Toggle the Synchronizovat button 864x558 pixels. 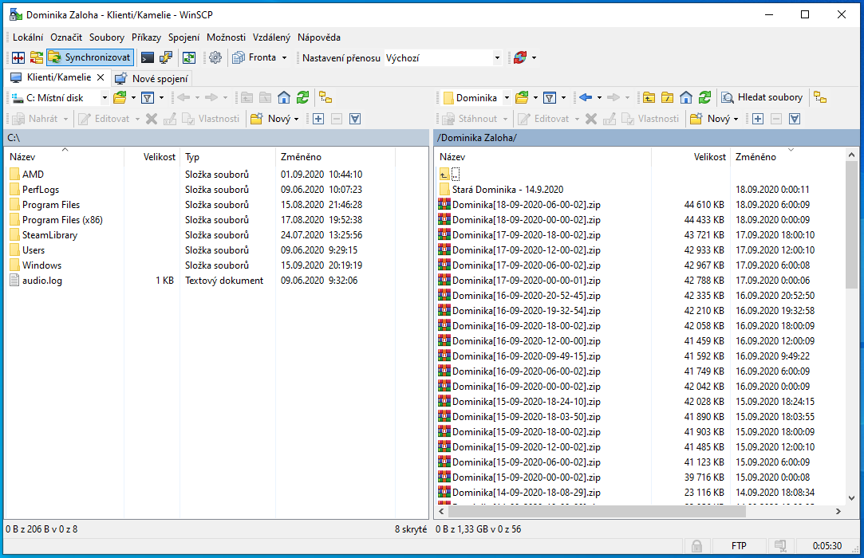point(89,57)
